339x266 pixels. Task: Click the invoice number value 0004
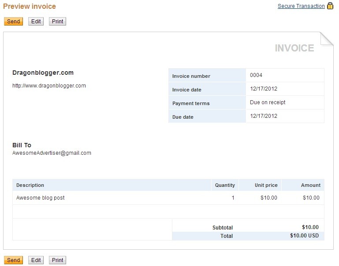tap(256, 75)
